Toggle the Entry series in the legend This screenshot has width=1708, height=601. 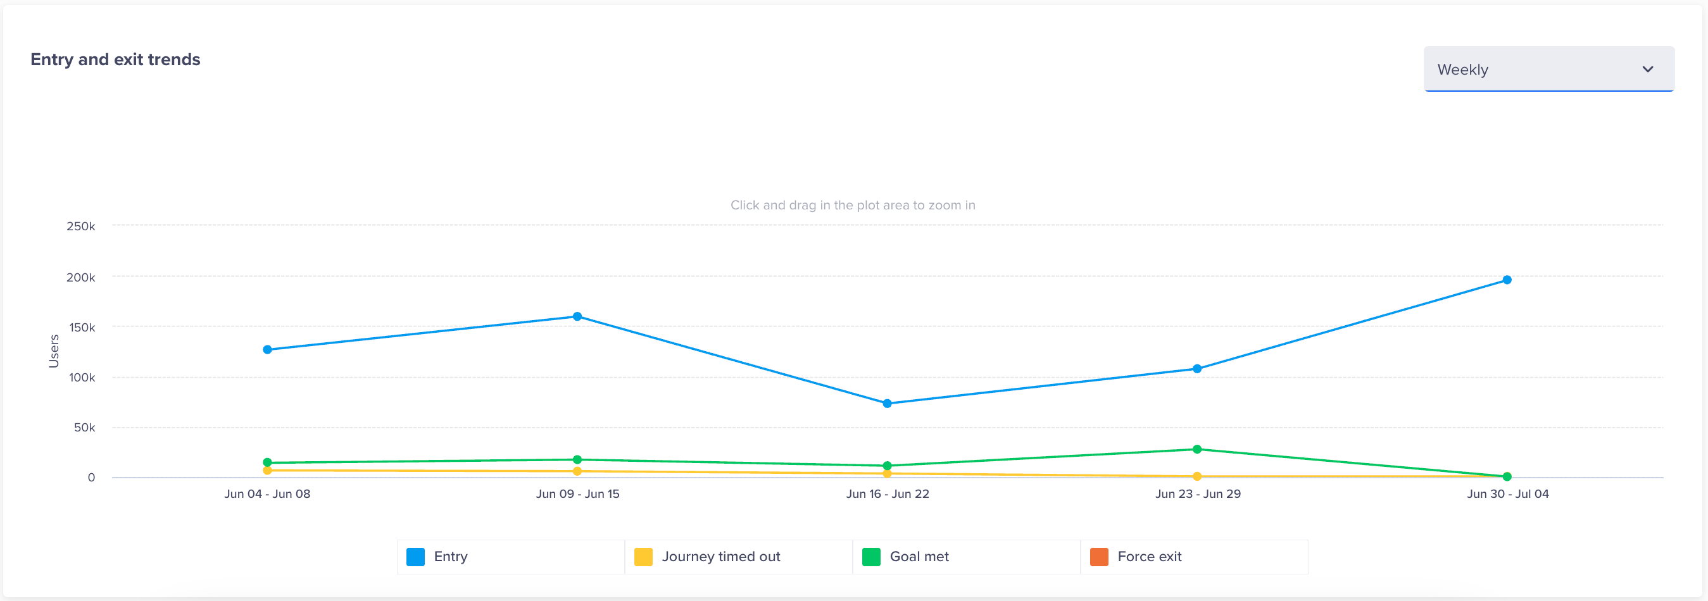(x=449, y=557)
